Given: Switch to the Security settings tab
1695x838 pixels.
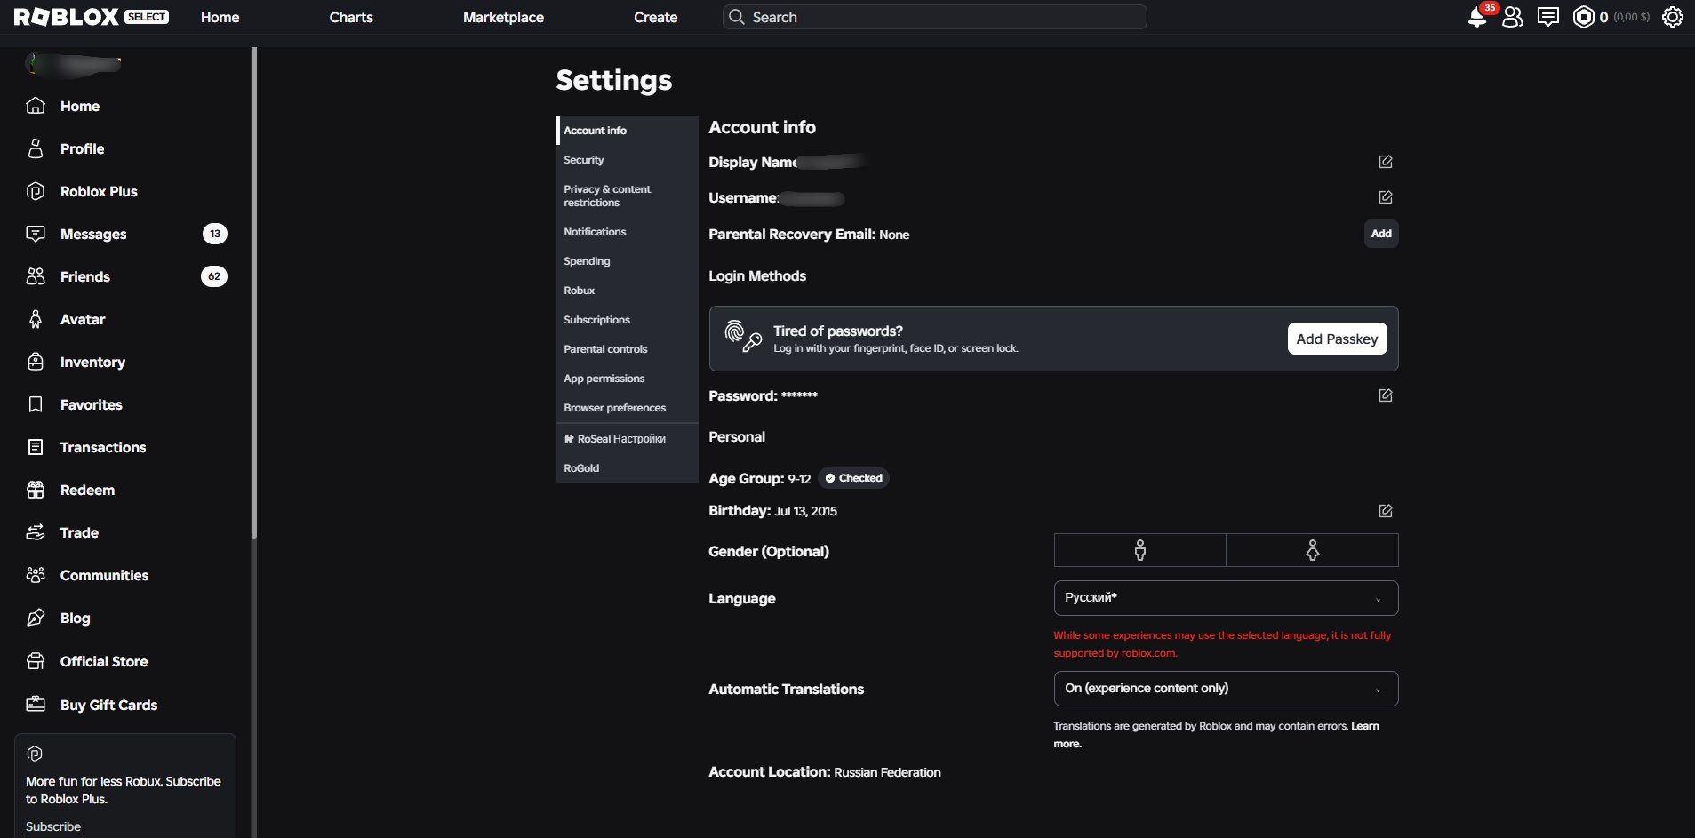Looking at the screenshot, I should [628, 160].
